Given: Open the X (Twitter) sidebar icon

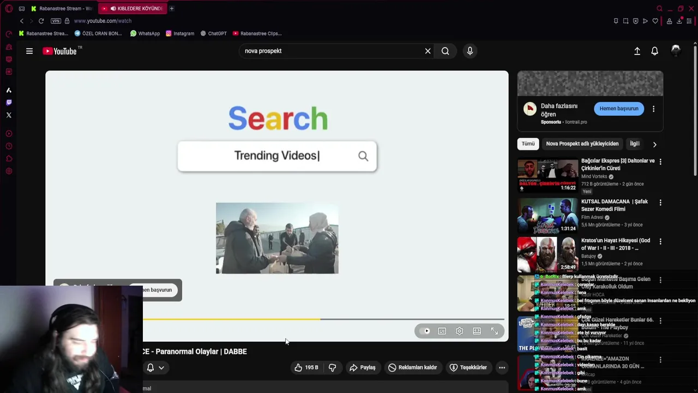Looking at the screenshot, I should (x=9, y=115).
